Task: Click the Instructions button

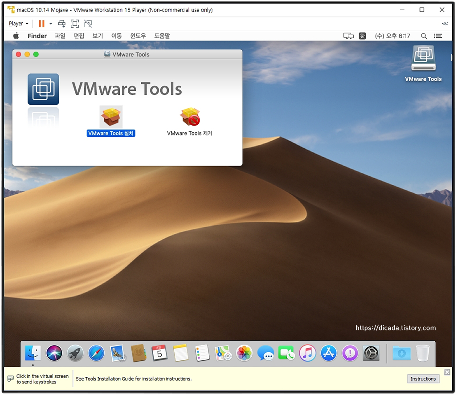Action: click(x=423, y=379)
